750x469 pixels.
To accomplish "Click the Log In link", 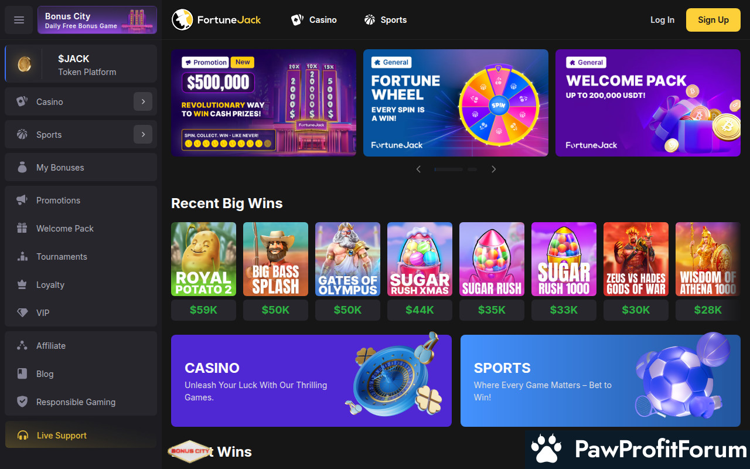I will [662, 20].
